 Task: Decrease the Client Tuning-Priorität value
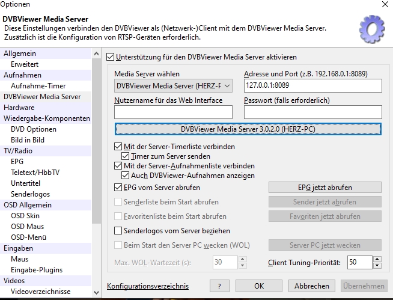coord(377,265)
